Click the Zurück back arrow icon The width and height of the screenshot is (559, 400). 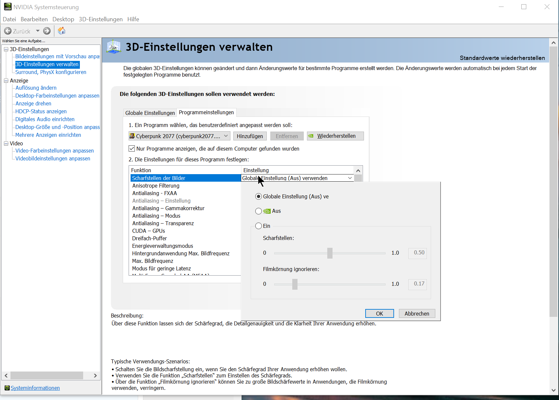[x=8, y=31]
